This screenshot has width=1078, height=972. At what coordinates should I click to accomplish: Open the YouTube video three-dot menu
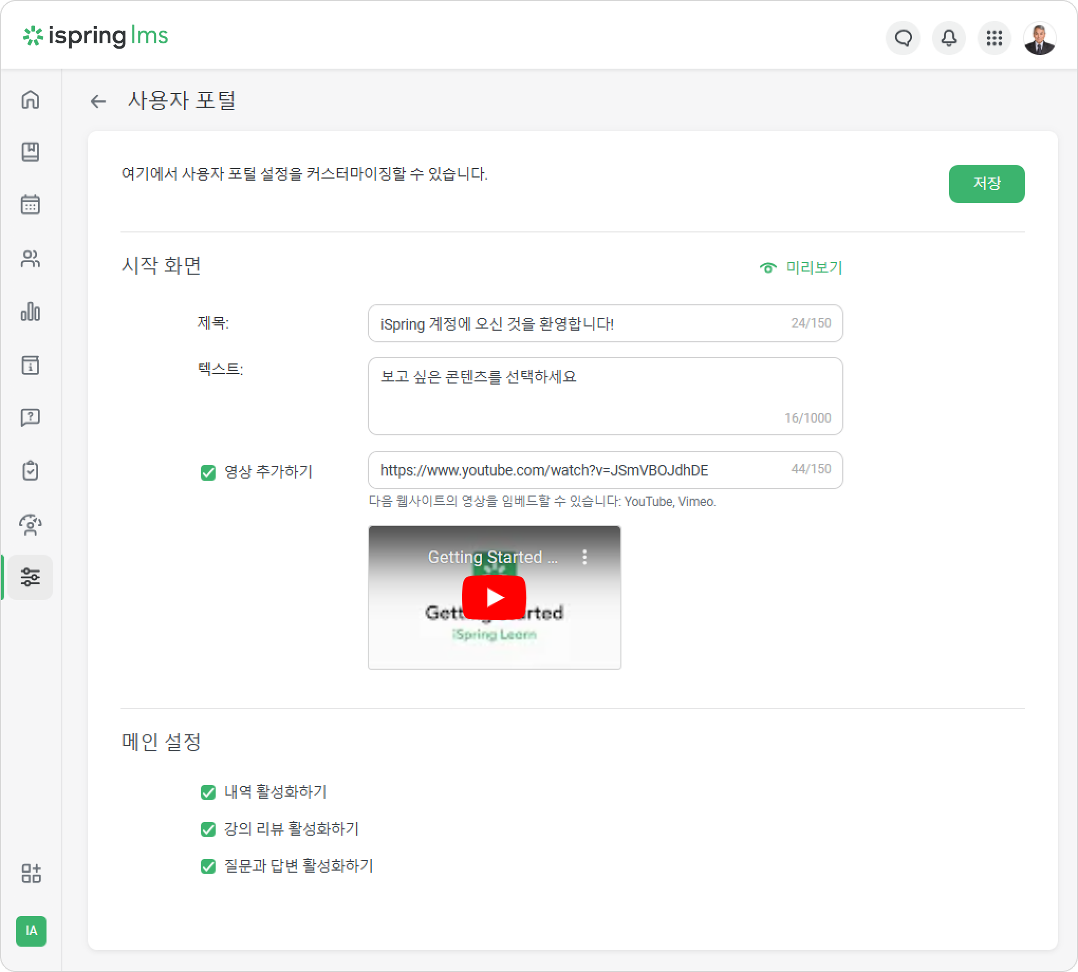tap(585, 557)
